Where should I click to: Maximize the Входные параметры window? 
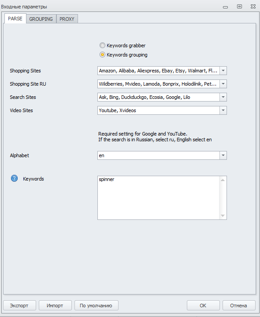click(239, 7)
